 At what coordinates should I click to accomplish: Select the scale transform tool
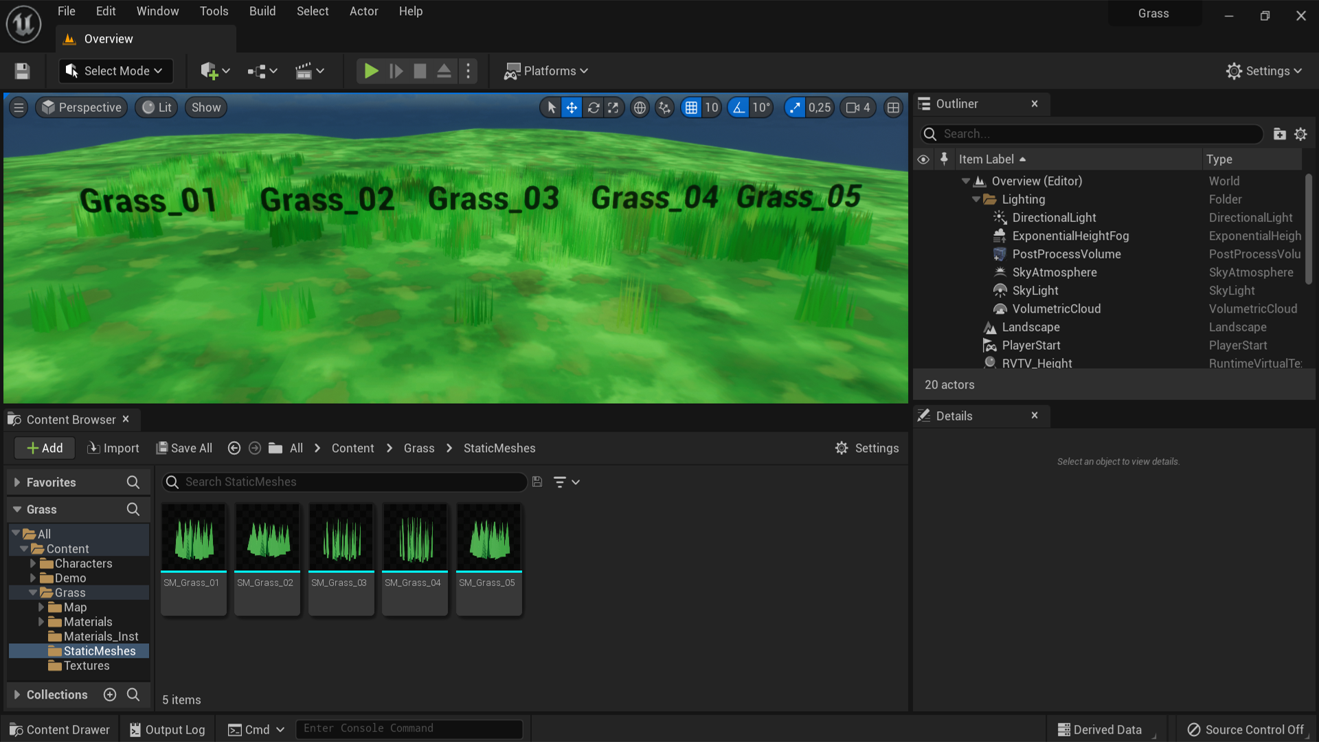coord(613,108)
